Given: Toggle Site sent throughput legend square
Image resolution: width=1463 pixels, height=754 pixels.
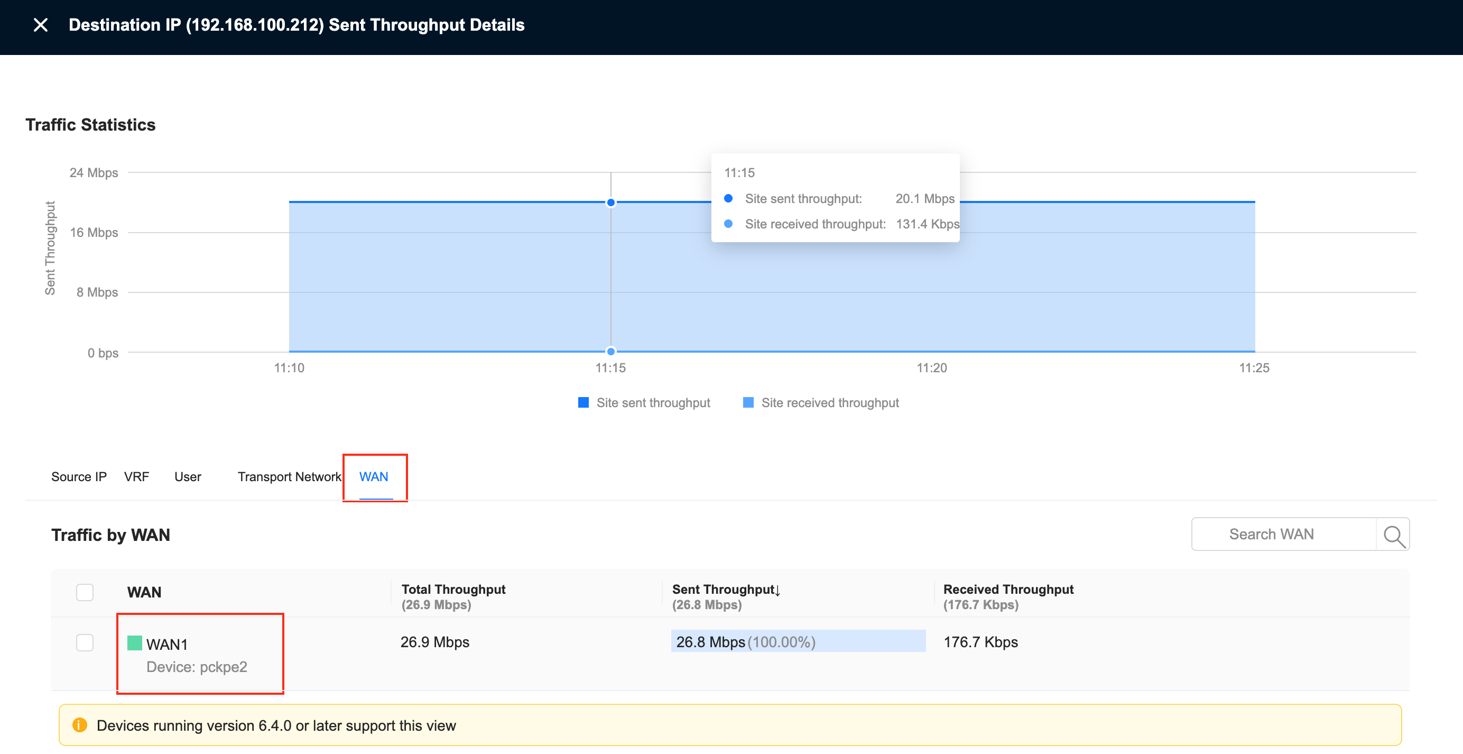Looking at the screenshot, I should click(x=584, y=402).
